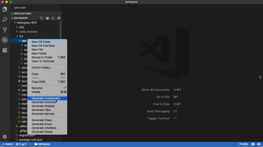Viewport: 263px width, 147px height.
Task: Choose Delete from context menu
Action: (x=47, y=92)
